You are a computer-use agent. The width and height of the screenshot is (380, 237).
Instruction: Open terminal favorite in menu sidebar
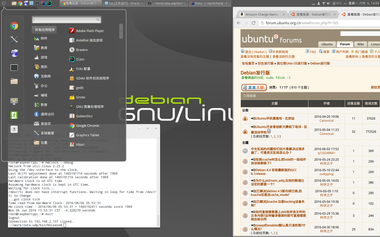point(14,68)
